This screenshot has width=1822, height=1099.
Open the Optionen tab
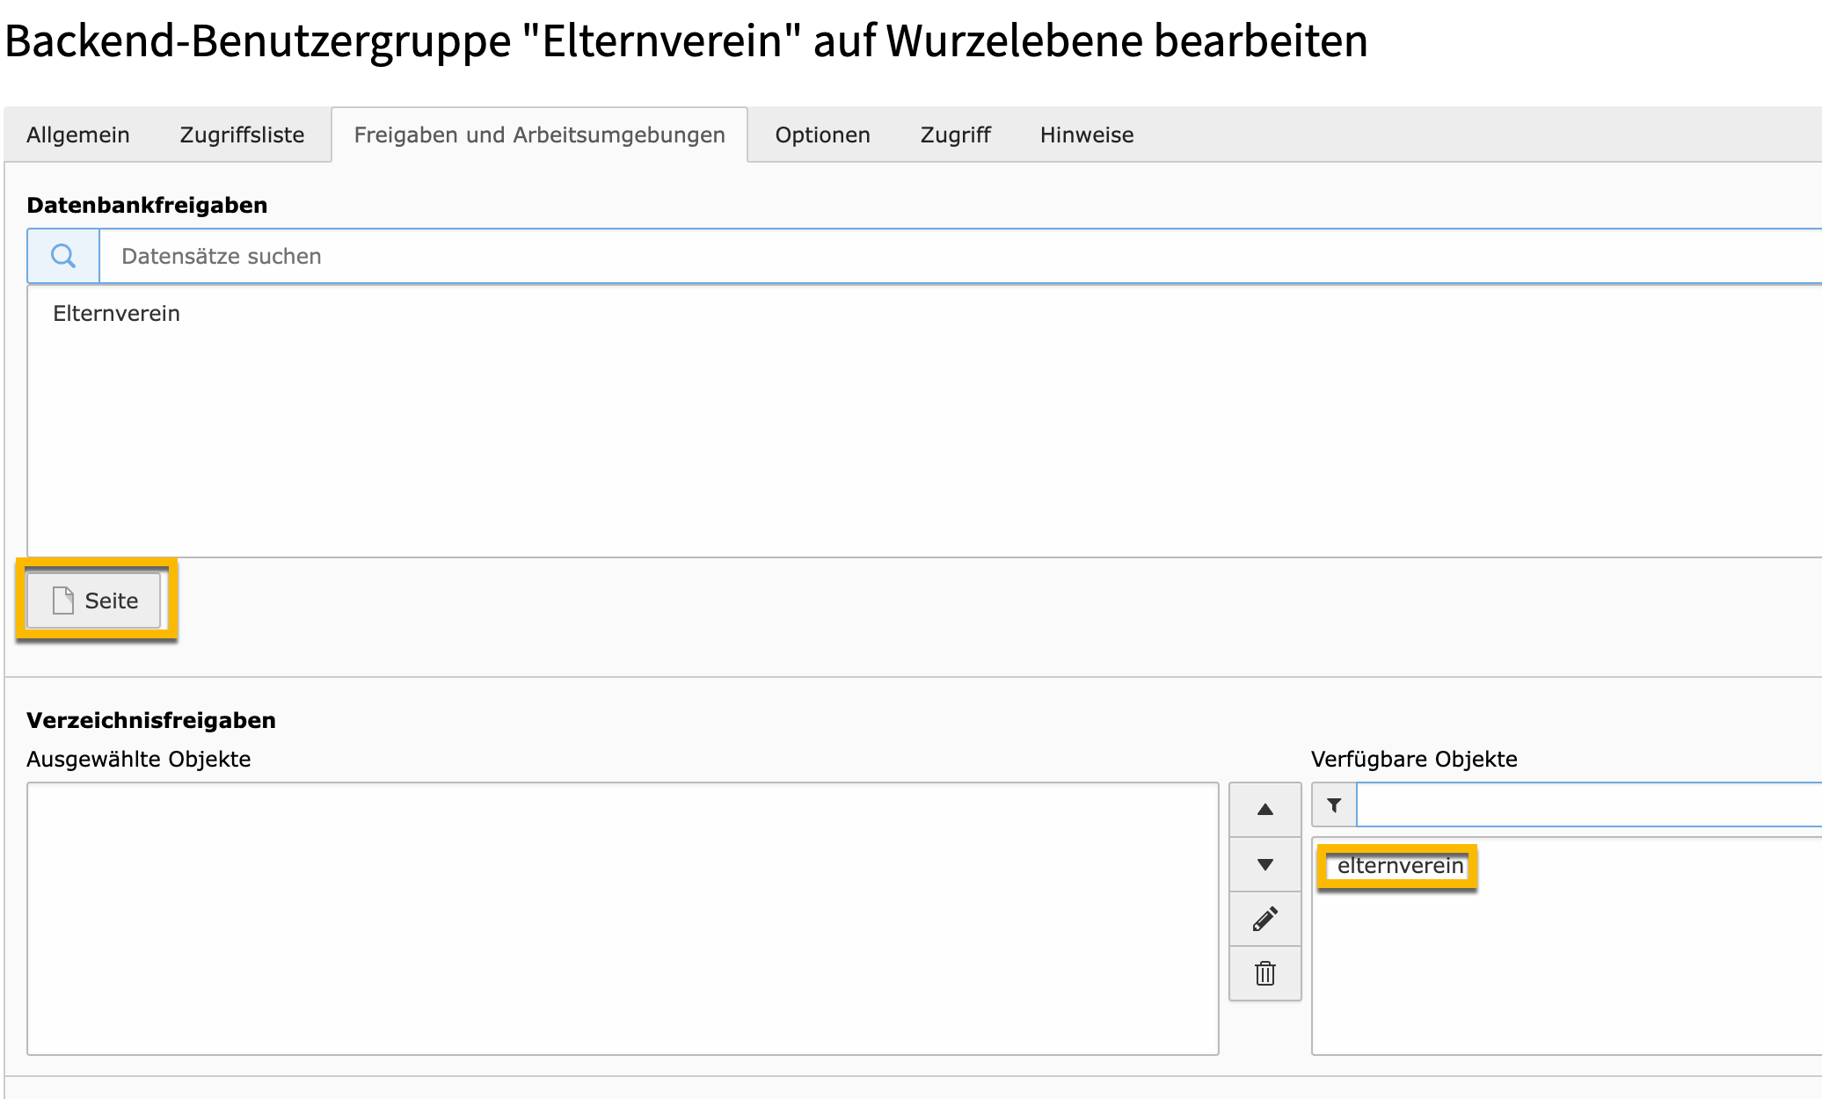click(821, 135)
